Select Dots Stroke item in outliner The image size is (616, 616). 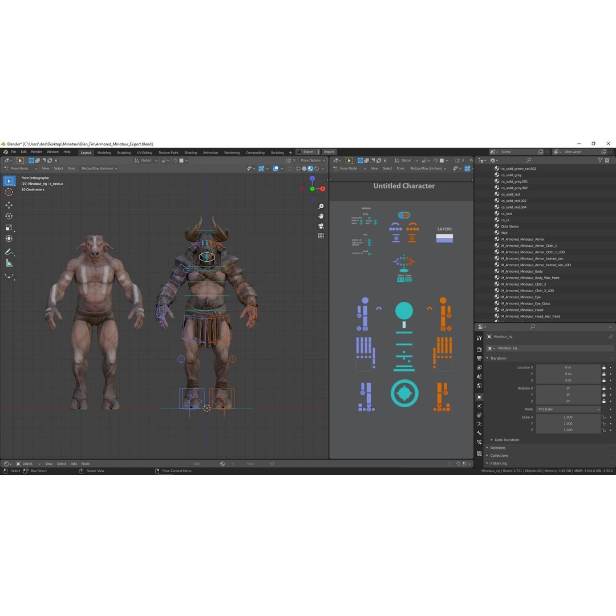[x=510, y=226]
